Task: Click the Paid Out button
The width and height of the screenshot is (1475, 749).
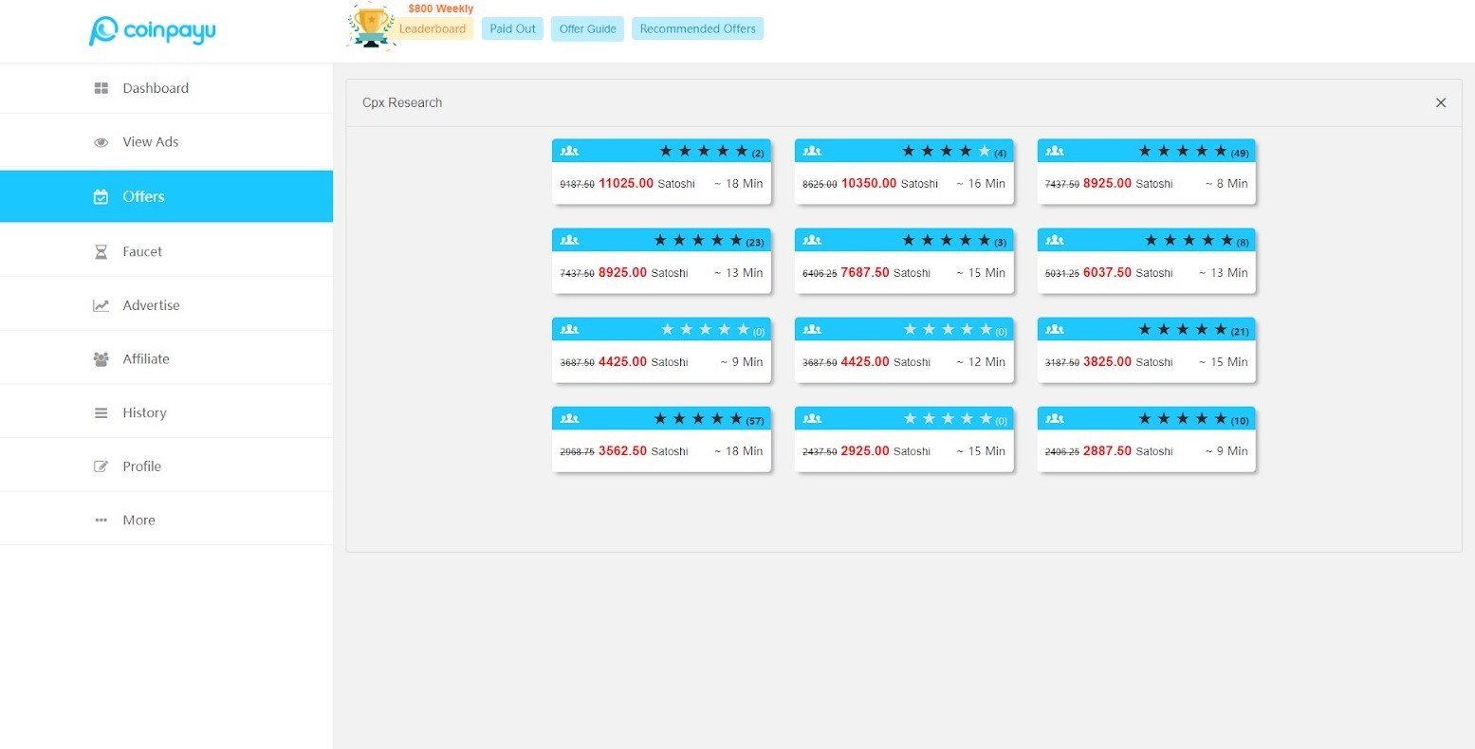Action: (x=512, y=28)
